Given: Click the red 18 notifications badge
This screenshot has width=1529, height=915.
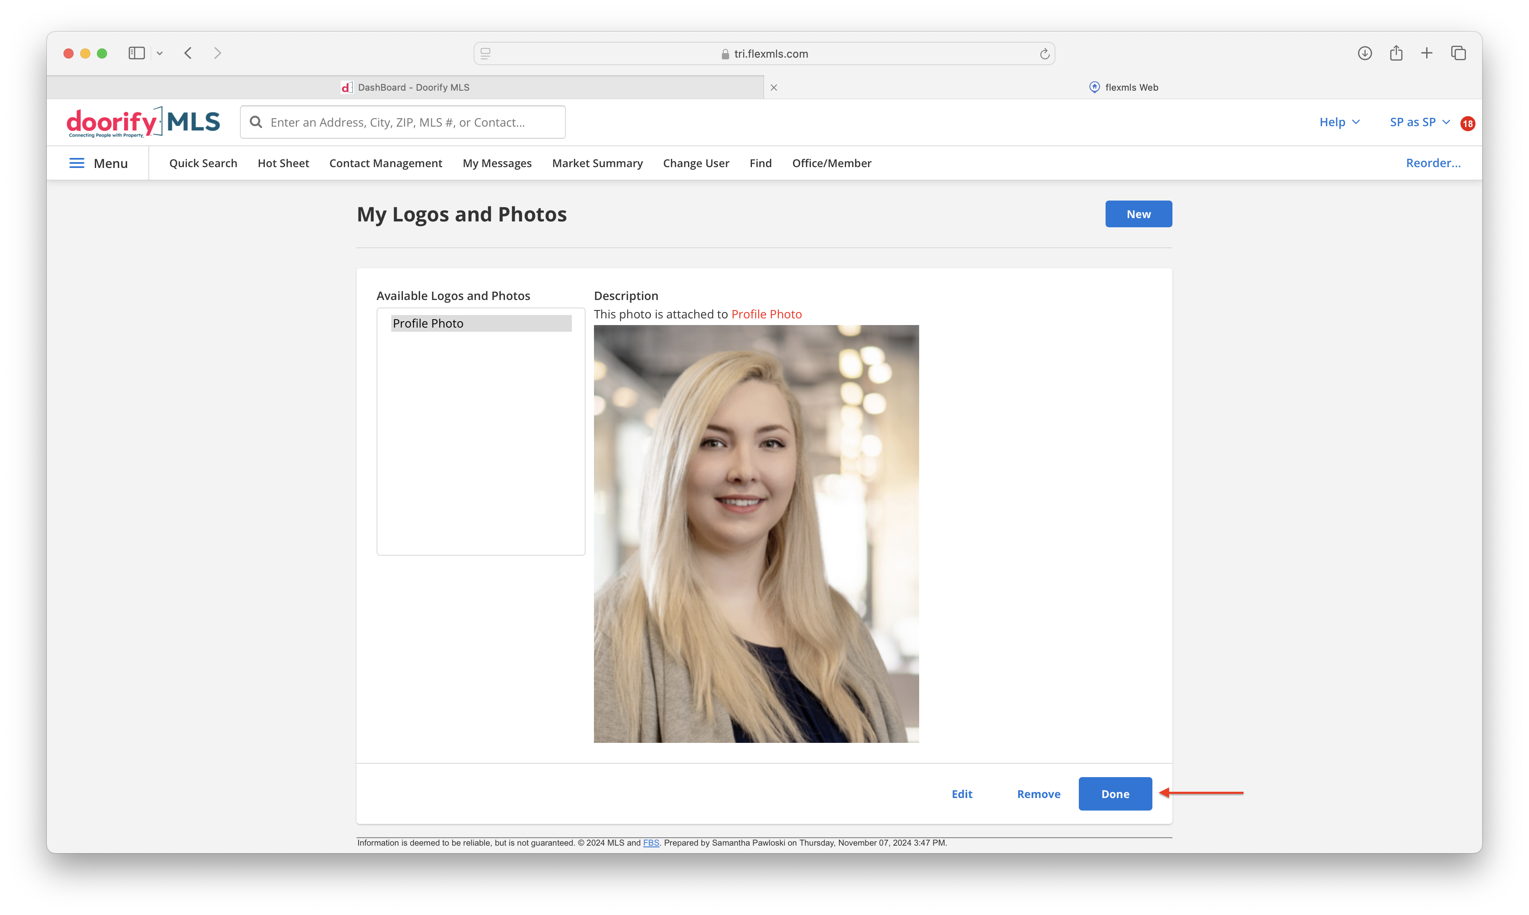Looking at the screenshot, I should tap(1467, 123).
